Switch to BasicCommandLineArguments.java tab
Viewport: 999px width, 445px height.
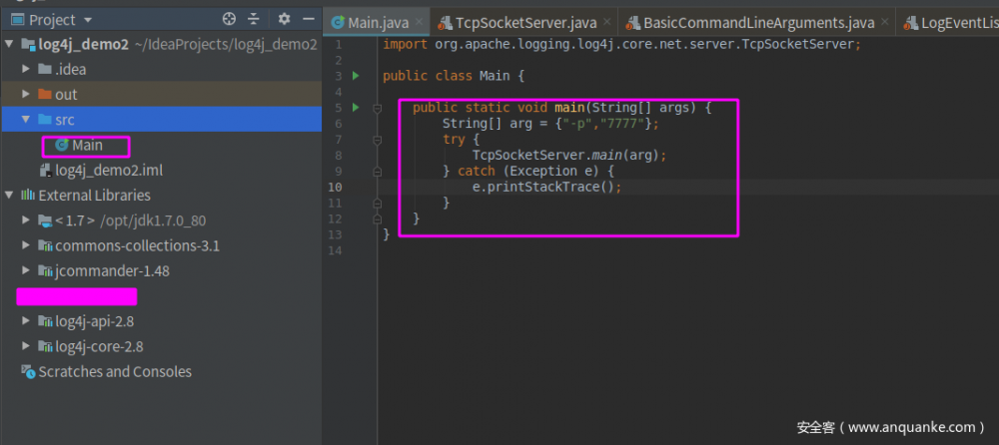point(759,24)
